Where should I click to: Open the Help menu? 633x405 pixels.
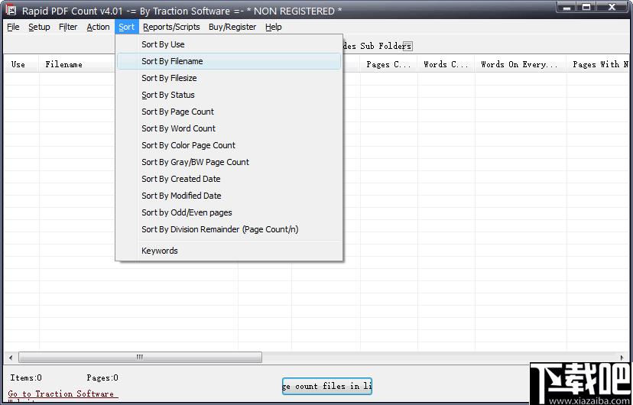coord(273,27)
